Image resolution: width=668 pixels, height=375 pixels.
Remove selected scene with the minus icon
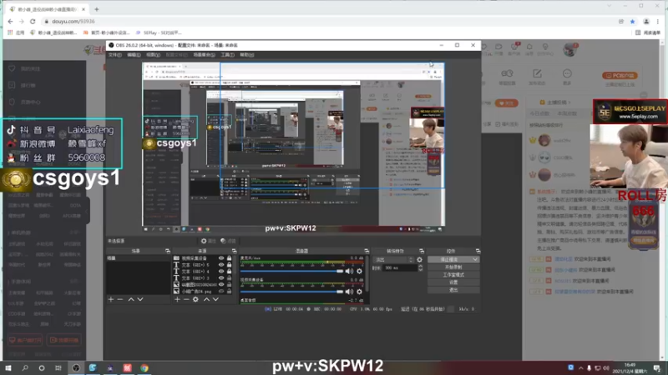(x=120, y=299)
